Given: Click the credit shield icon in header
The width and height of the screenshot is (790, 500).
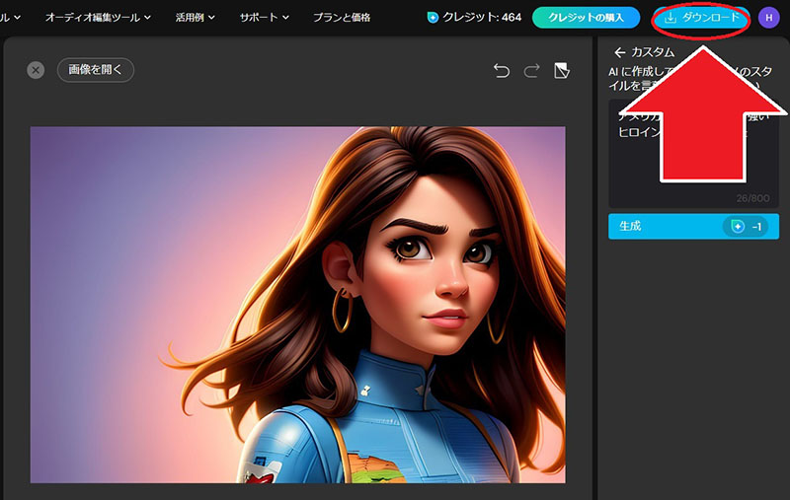Looking at the screenshot, I should point(433,18).
